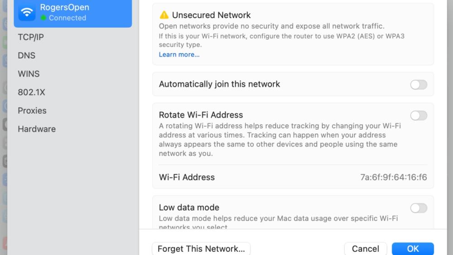Viewport: 453px width, 255px height.
Task: Go to the WINS section
Action: [29, 74]
